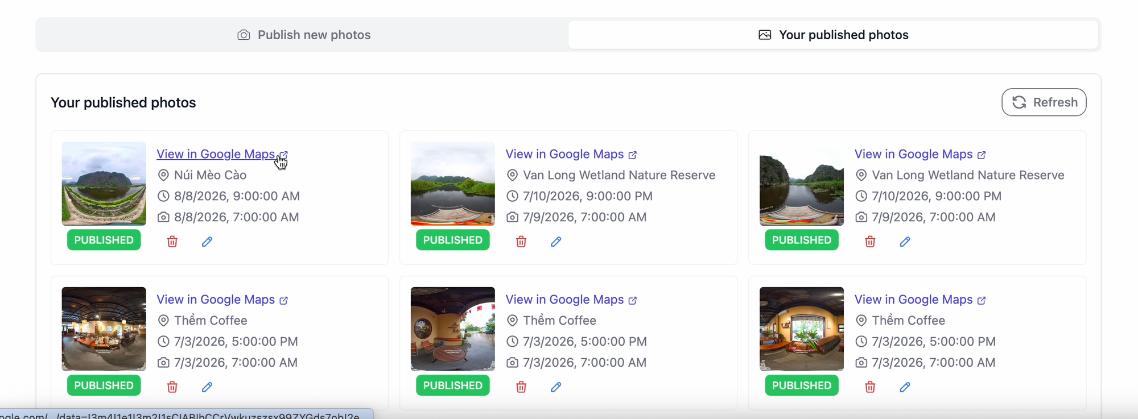Click the Refresh button
This screenshot has height=419, width=1138.
[x=1044, y=102]
